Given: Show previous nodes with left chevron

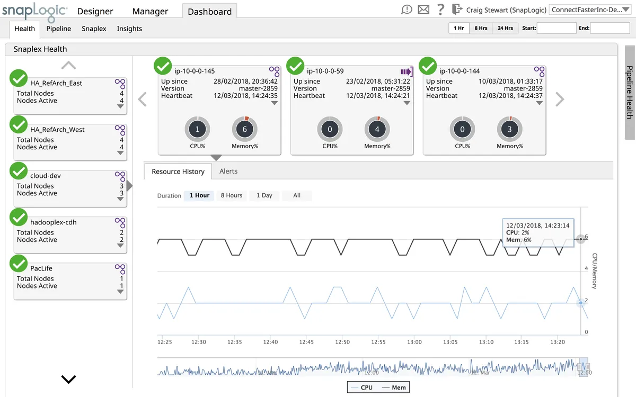Looking at the screenshot, I should (142, 99).
